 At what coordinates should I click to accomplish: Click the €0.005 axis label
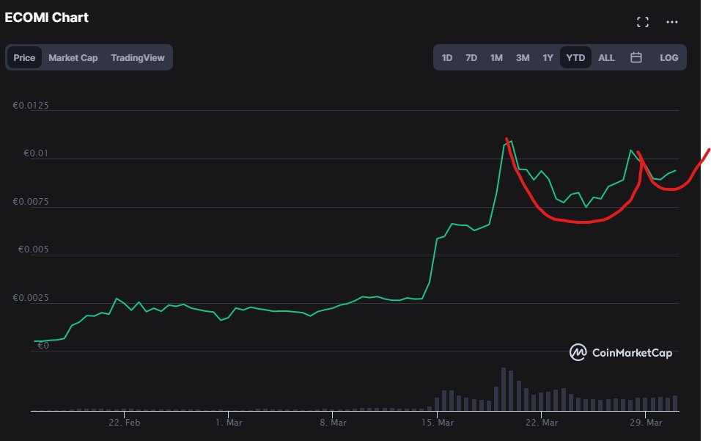pyautogui.click(x=33, y=249)
